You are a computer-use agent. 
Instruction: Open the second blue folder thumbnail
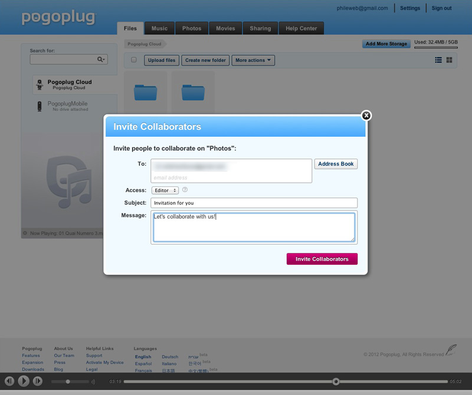[193, 93]
